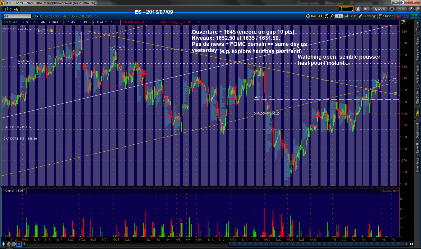Click the expand time-axis arrows icon

click(412, 244)
